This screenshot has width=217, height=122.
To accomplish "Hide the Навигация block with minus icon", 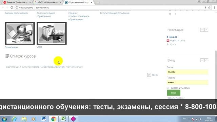I will click(x=202, y=30).
